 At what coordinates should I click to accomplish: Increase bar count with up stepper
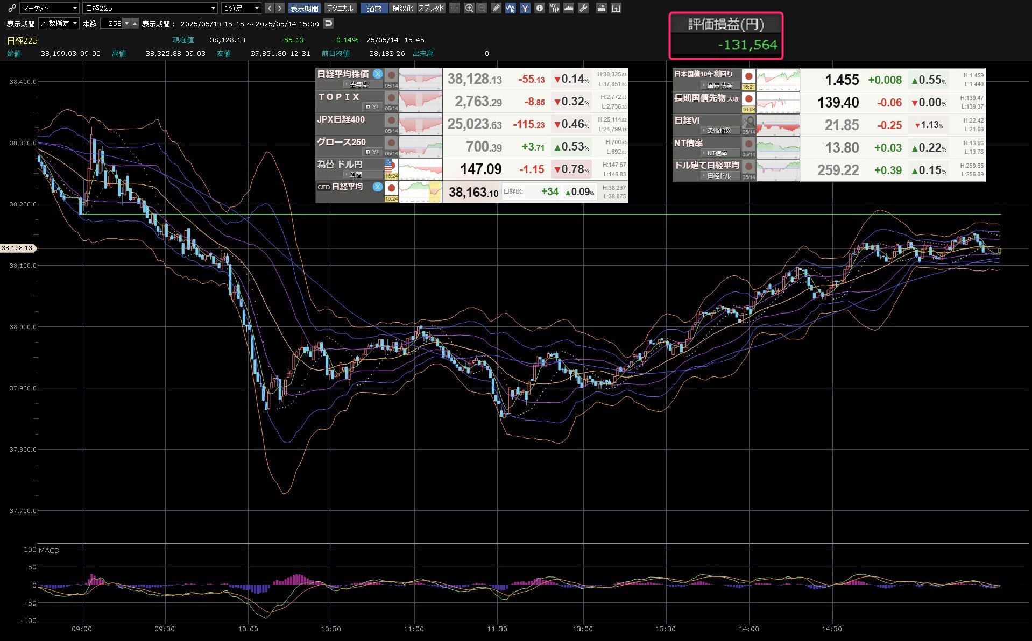(x=135, y=23)
